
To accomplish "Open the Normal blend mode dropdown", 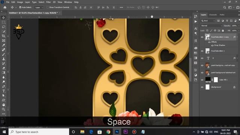I will pos(211,26).
